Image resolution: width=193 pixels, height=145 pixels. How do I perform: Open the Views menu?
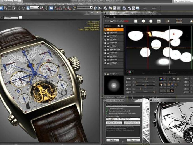5,4
